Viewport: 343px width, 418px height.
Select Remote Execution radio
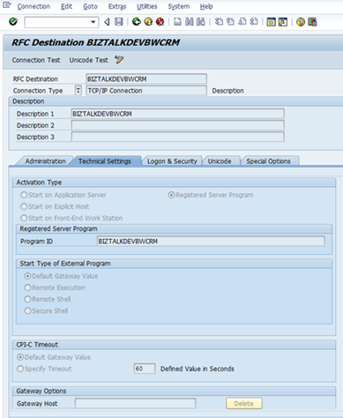point(27,287)
